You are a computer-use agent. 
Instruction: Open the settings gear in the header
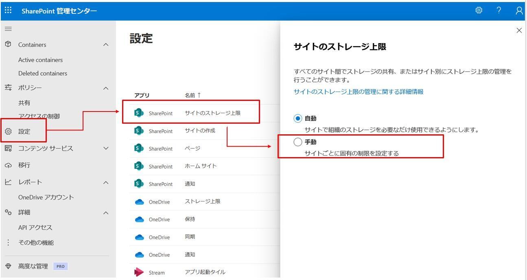(479, 11)
